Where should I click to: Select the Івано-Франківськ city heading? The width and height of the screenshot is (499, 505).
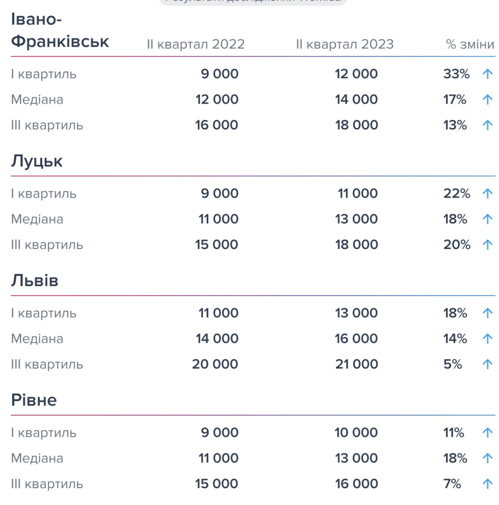coord(60,30)
